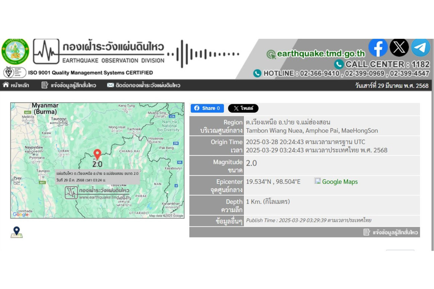
Task: Click the earthquake info label on the map
Action: (97, 176)
